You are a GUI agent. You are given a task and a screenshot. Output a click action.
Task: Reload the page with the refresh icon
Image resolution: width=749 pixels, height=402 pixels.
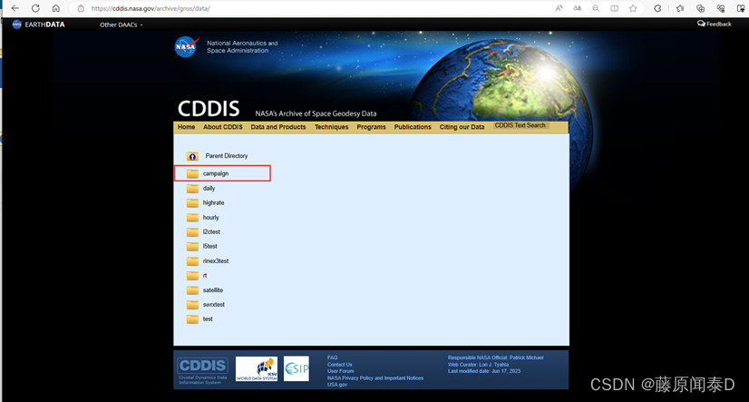(x=35, y=8)
